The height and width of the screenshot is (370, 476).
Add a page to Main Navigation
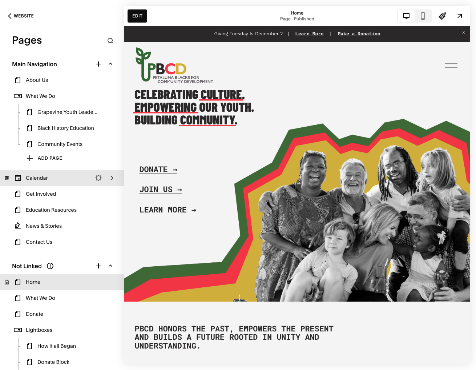[x=98, y=64]
